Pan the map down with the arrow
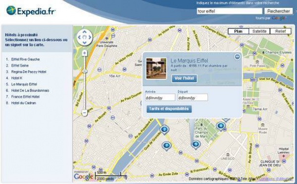297x184 pixels. point(85,43)
